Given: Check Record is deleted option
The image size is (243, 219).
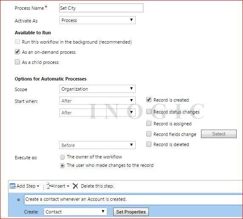Looking at the screenshot, I should click(149, 144).
